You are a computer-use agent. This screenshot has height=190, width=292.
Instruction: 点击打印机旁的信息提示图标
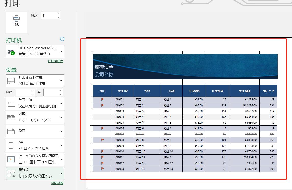click(x=62, y=39)
